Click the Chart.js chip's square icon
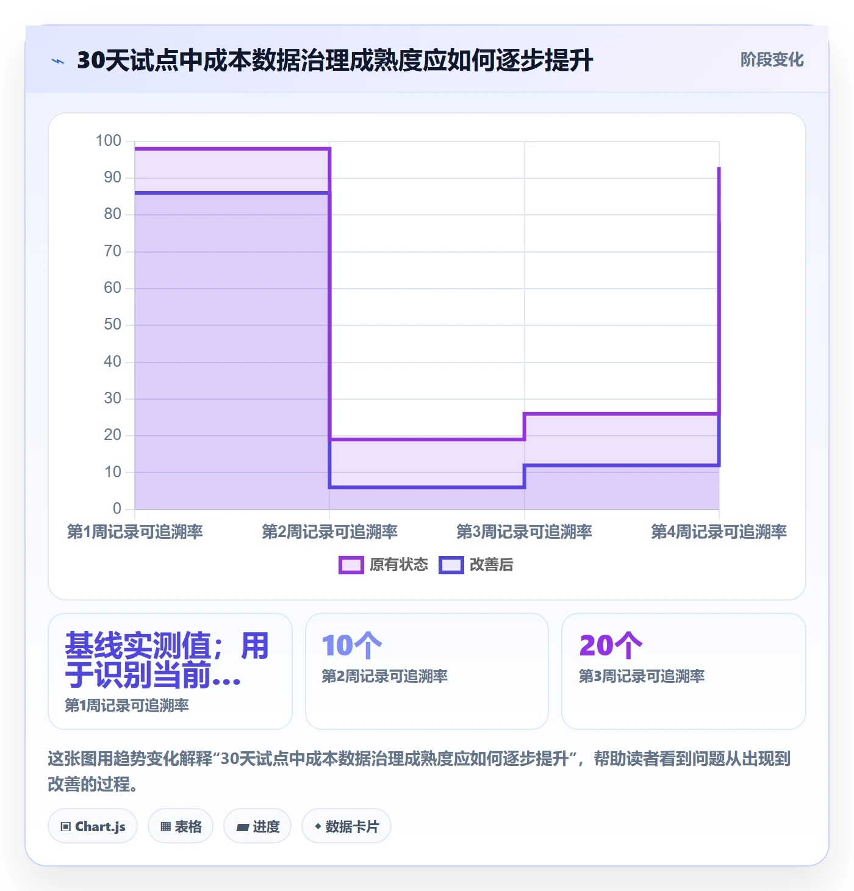Image resolution: width=854 pixels, height=891 pixels. point(66,827)
